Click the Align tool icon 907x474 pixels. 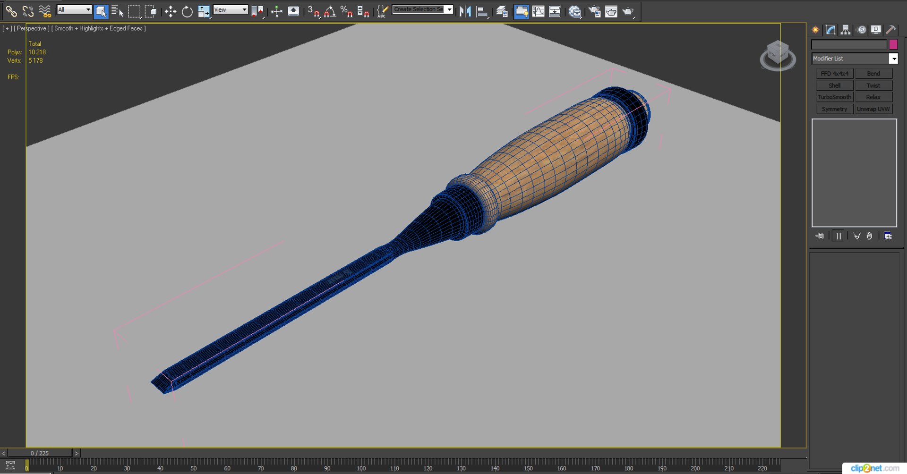click(x=482, y=11)
